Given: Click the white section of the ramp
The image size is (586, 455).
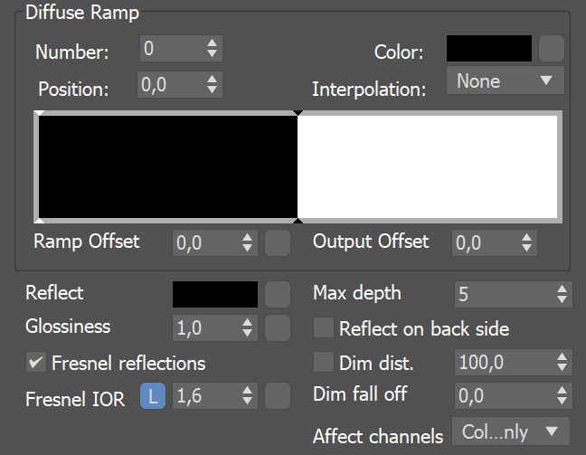Looking at the screenshot, I should coord(427,166).
